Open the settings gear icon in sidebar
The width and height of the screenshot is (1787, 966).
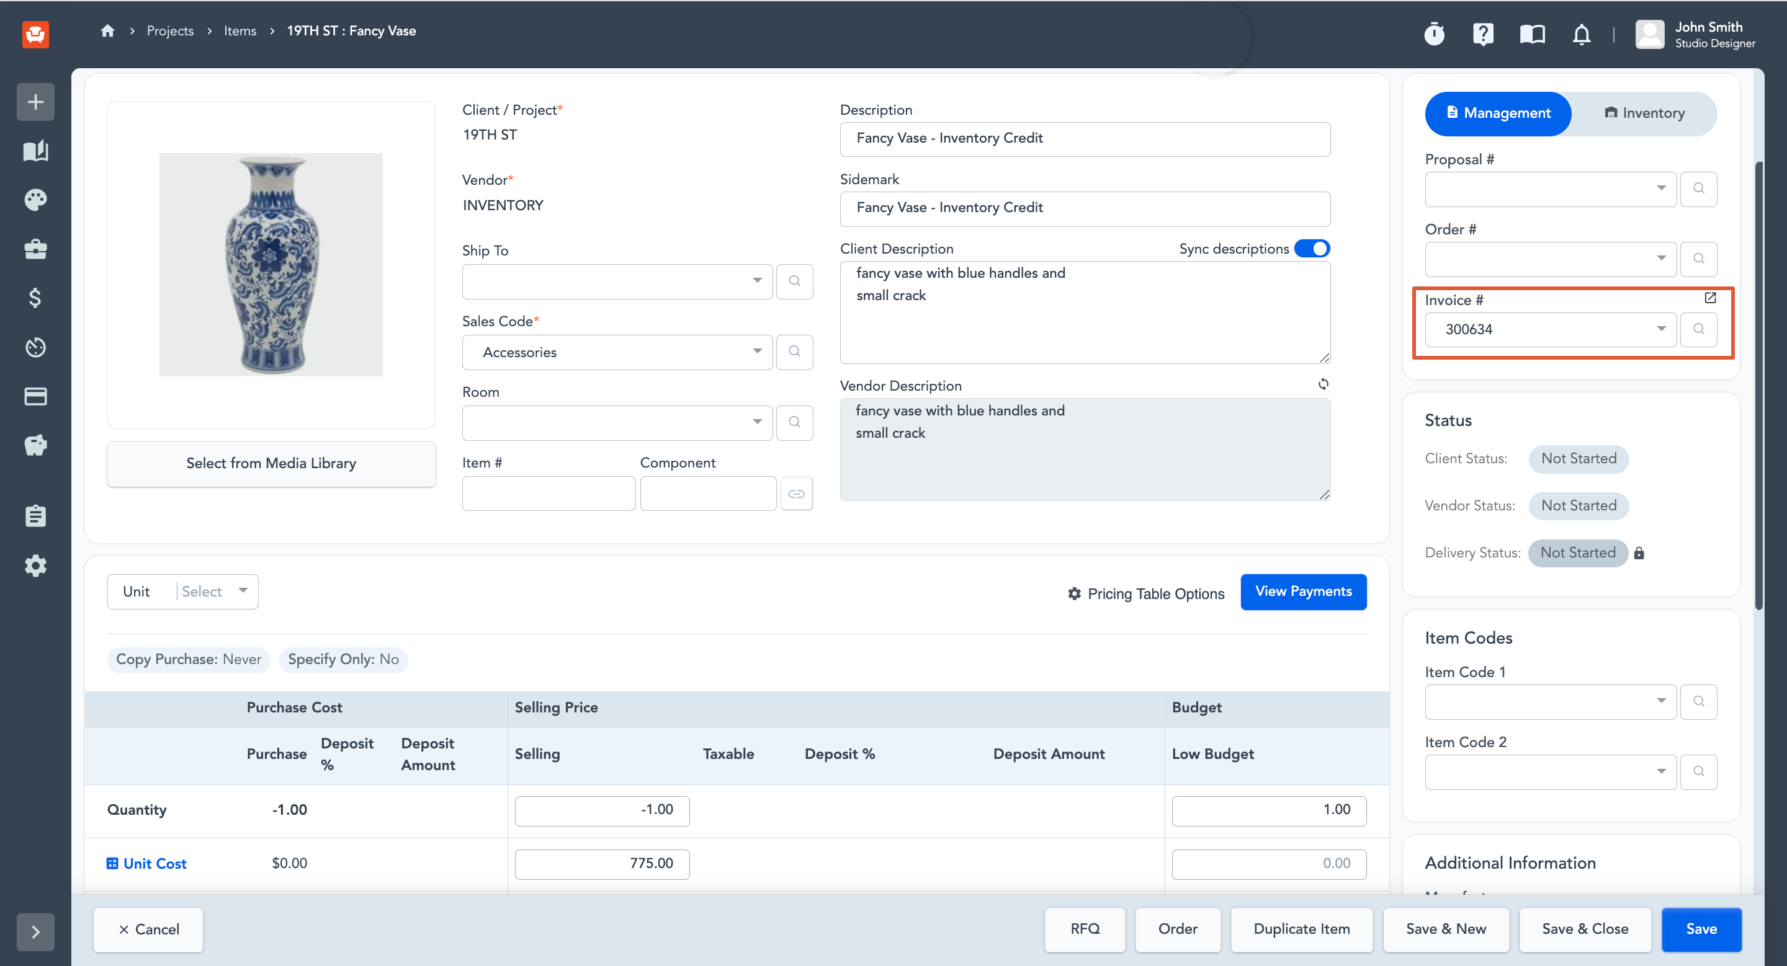tap(35, 565)
